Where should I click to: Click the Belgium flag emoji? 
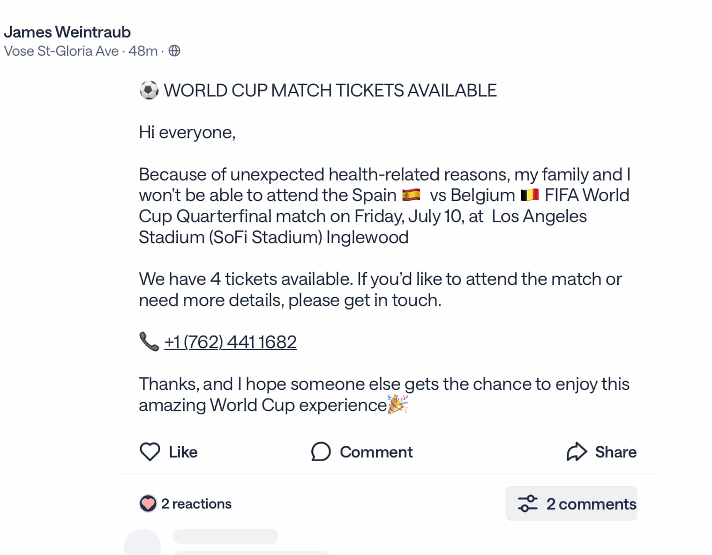[530, 195]
